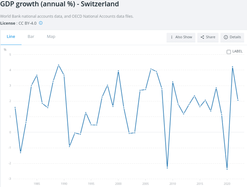Click the 2020 negative data point
Image resolution: width=247 pixels, height=187 pixels.
tap(227, 169)
